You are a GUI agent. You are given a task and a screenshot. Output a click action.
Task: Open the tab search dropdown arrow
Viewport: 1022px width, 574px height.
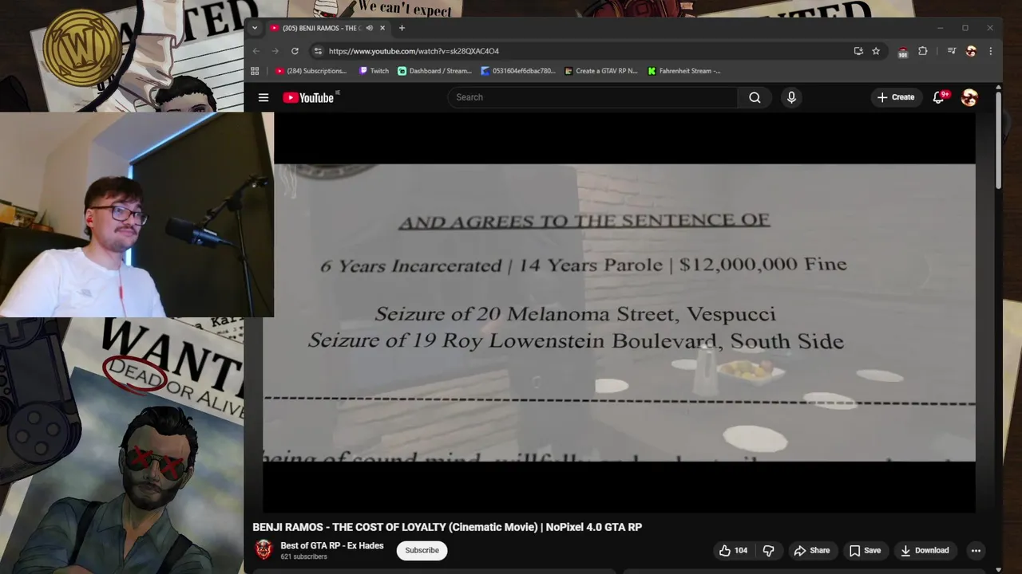pyautogui.click(x=255, y=28)
